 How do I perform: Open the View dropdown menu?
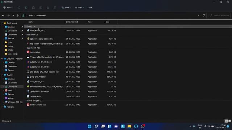click(79, 8)
